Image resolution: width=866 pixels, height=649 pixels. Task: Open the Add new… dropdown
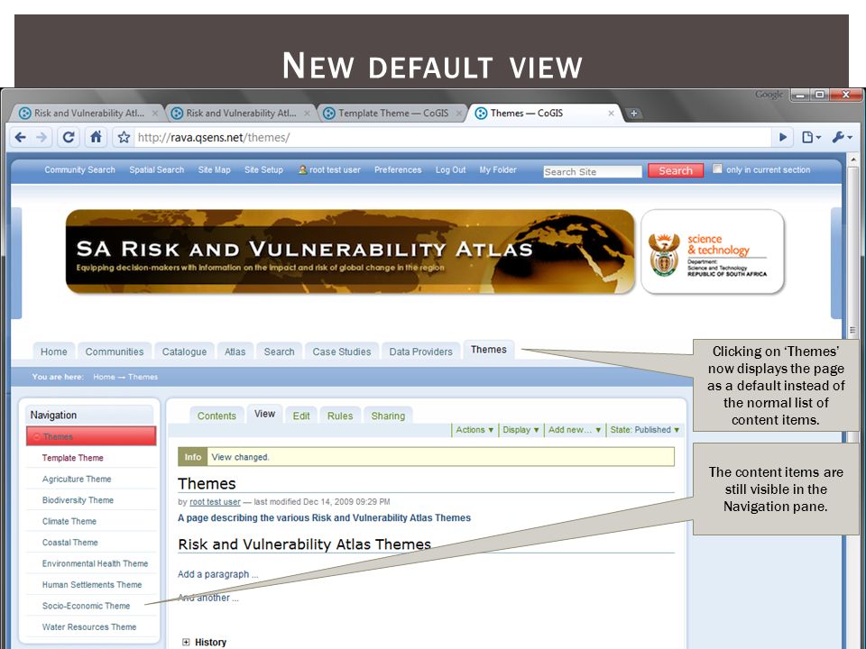pyautogui.click(x=575, y=430)
